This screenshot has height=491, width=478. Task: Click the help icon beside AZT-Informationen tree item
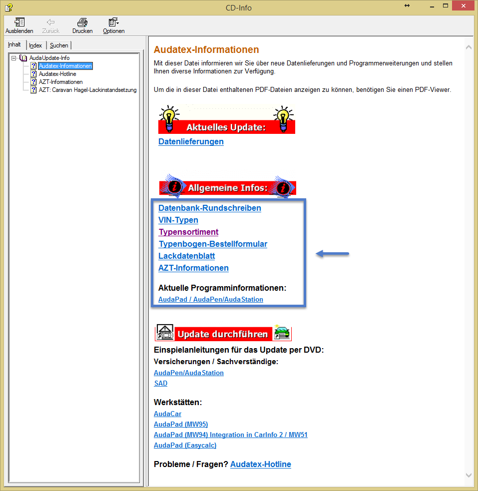coord(33,82)
